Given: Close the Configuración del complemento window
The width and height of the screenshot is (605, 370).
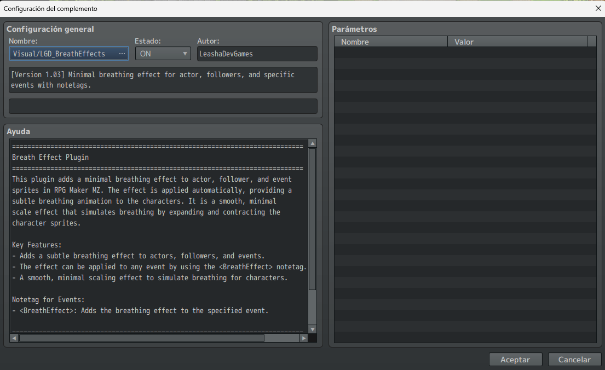Looking at the screenshot, I should click(x=598, y=8).
